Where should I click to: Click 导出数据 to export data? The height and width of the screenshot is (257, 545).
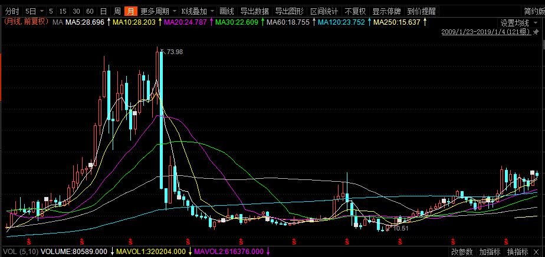tap(254, 11)
